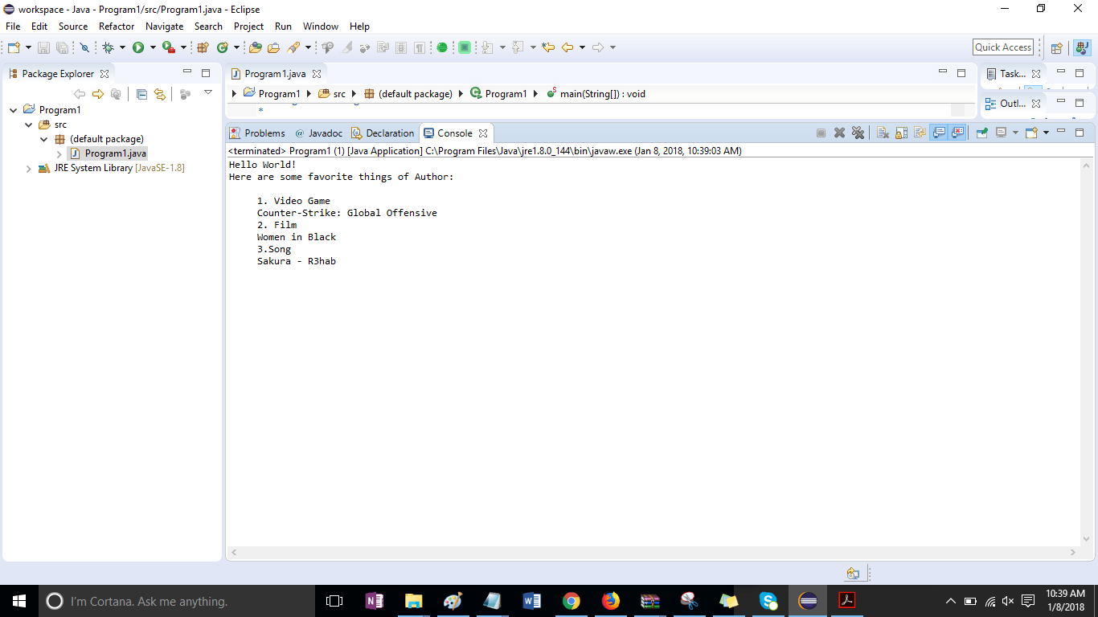Open the File menu
The width and height of the screenshot is (1098, 617).
(13, 27)
